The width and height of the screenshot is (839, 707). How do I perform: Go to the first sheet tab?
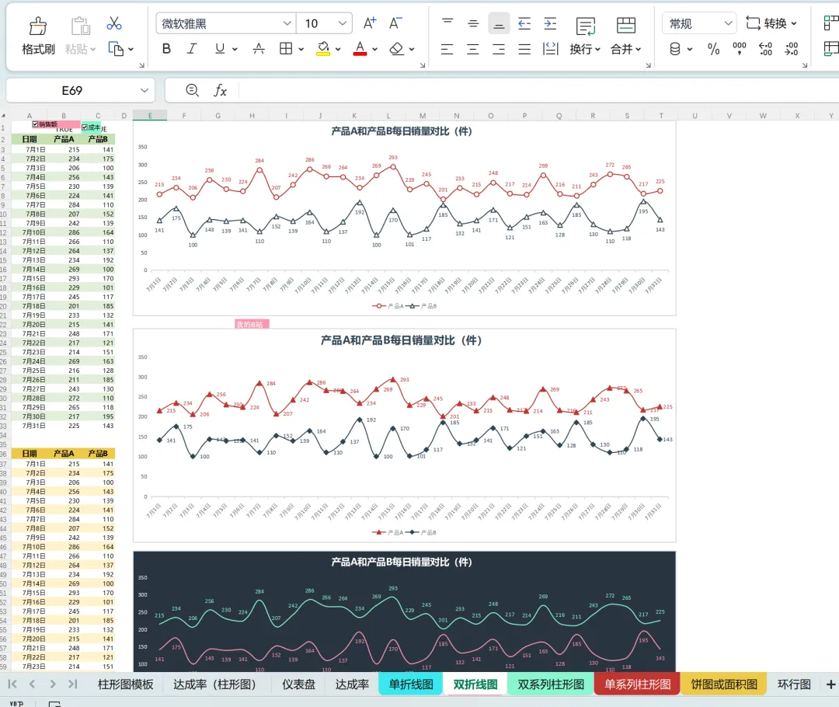pos(12,684)
